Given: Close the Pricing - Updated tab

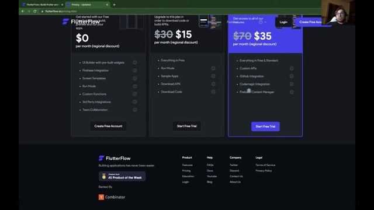Looking at the screenshot, I should (x=107, y=5).
